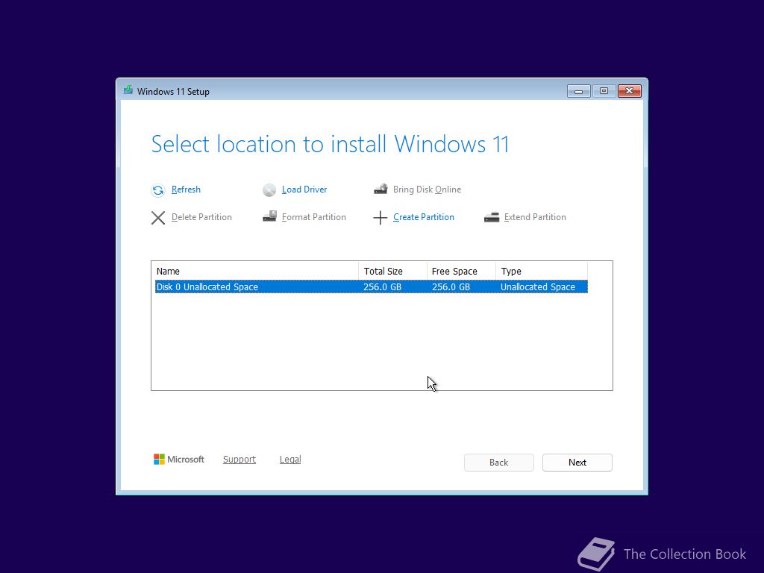Screen dimensions: 764x573
Task: Click the Type column header
Action: click(542, 272)
